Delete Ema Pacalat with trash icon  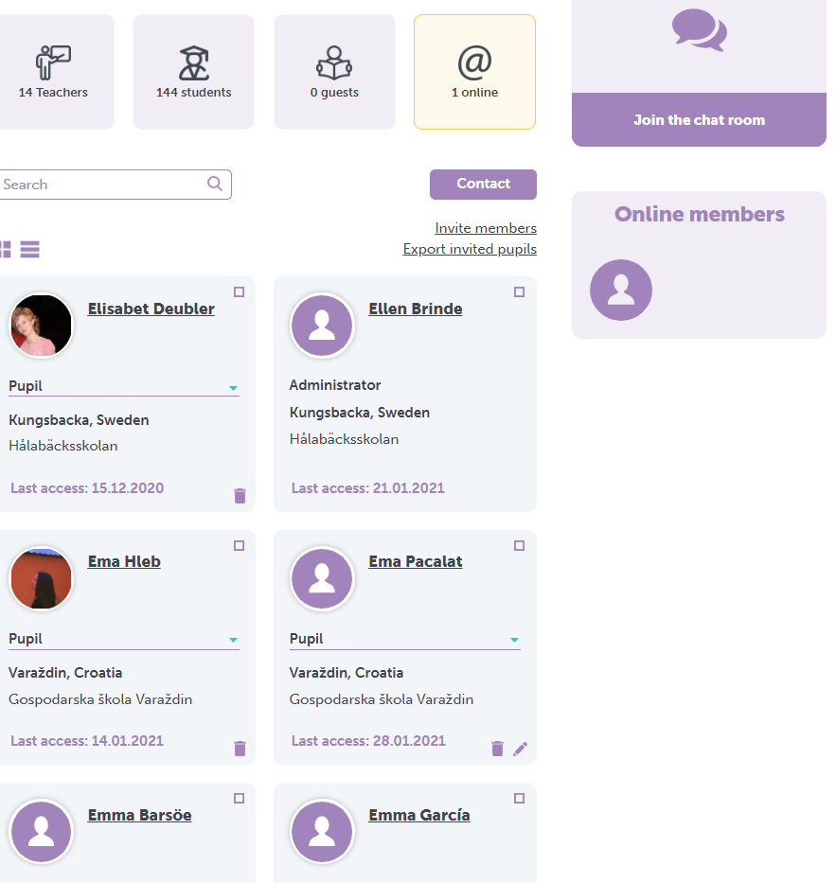point(497,749)
